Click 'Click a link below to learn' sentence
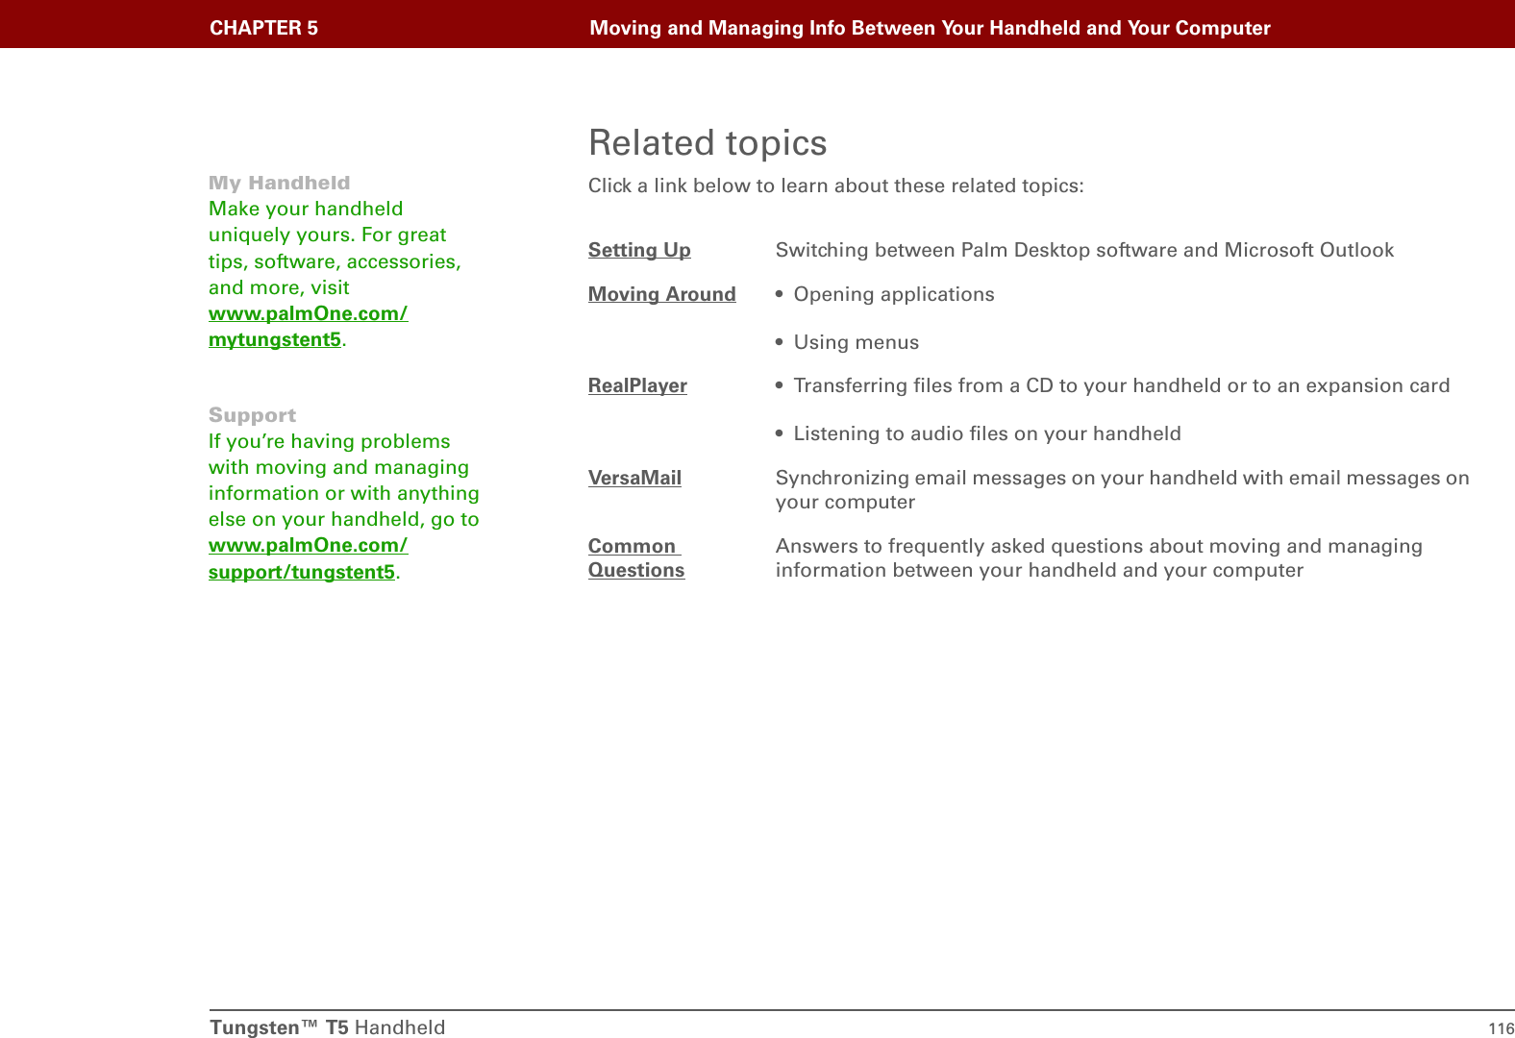The height and width of the screenshot is (1038, 1515). (x=836, y=185)
